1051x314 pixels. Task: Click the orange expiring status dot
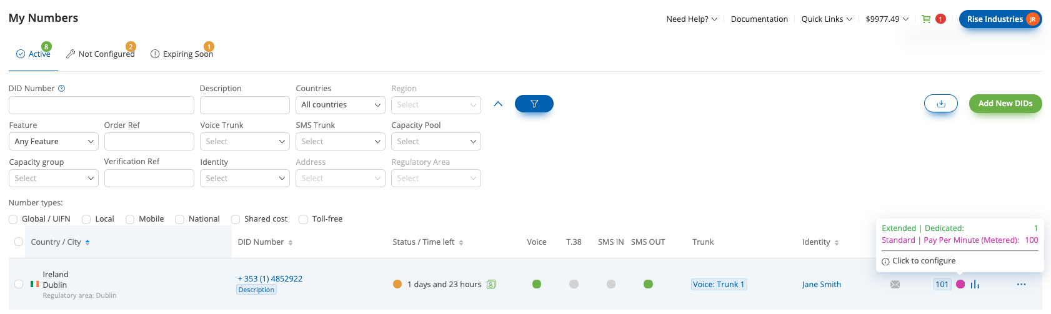point(397,284)
